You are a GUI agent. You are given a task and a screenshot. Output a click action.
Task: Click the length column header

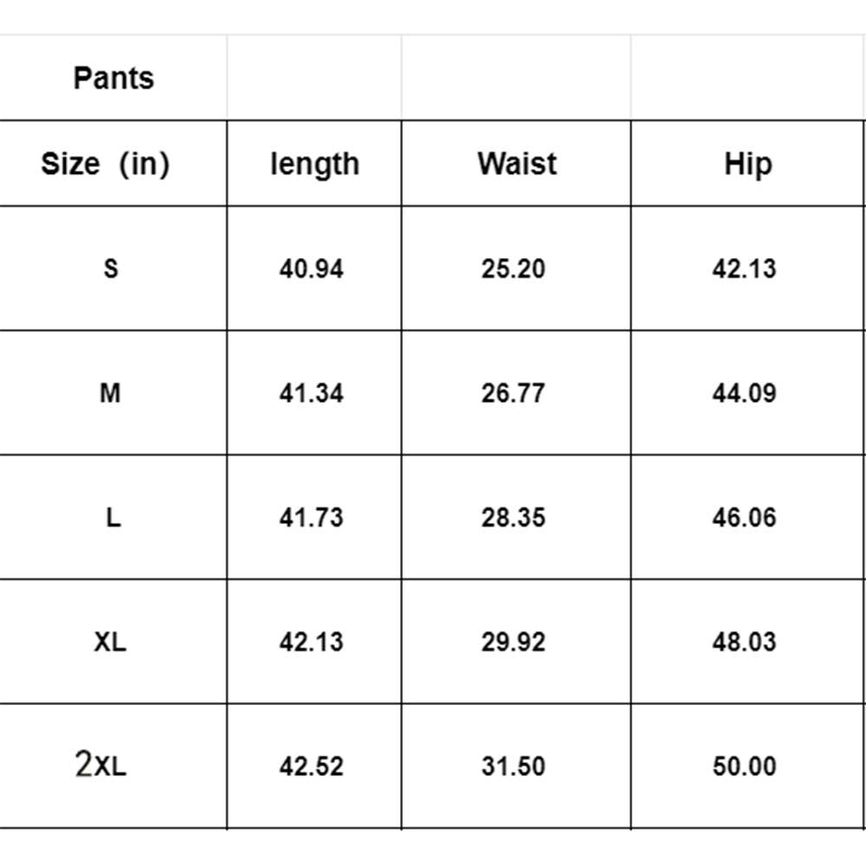point(314,164)
